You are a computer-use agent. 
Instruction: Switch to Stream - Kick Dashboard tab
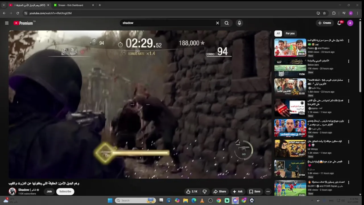pos(73,5)
